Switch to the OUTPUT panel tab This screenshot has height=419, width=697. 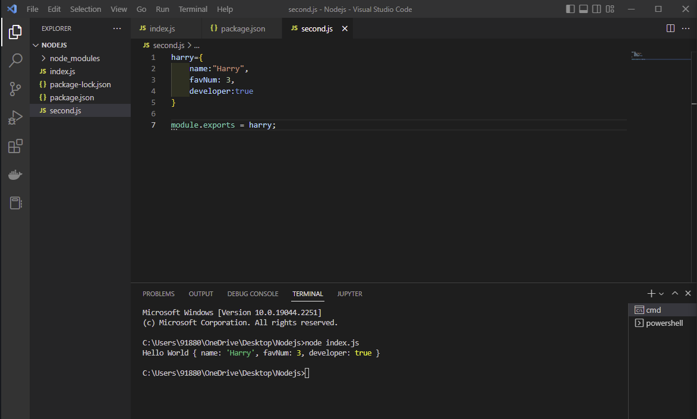tap(201, 294)
